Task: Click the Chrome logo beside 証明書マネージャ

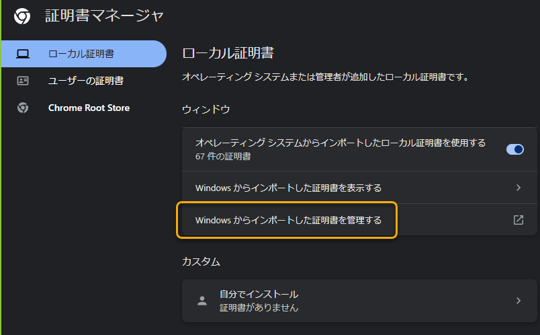Action: pos(22,15)
